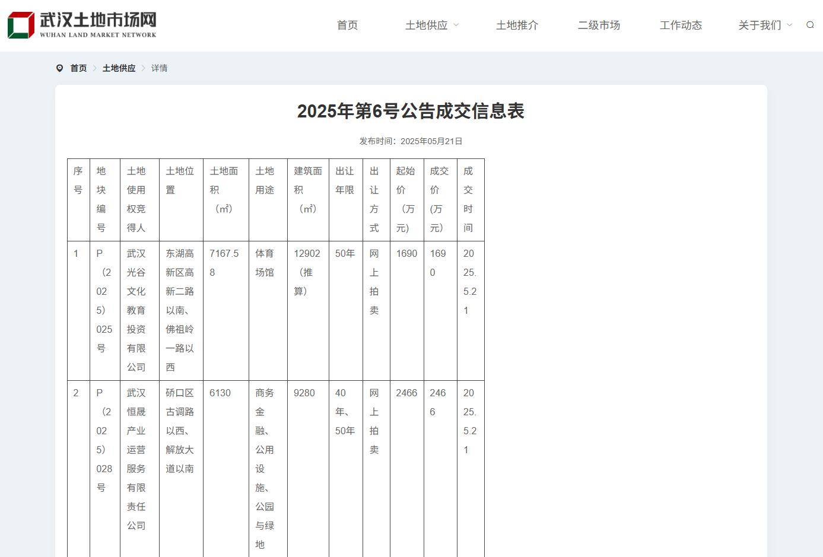Click the breadcrumb location pin icon

pos(59,68)
